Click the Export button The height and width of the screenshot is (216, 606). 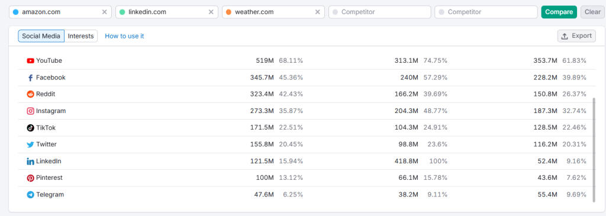(576, 36)
